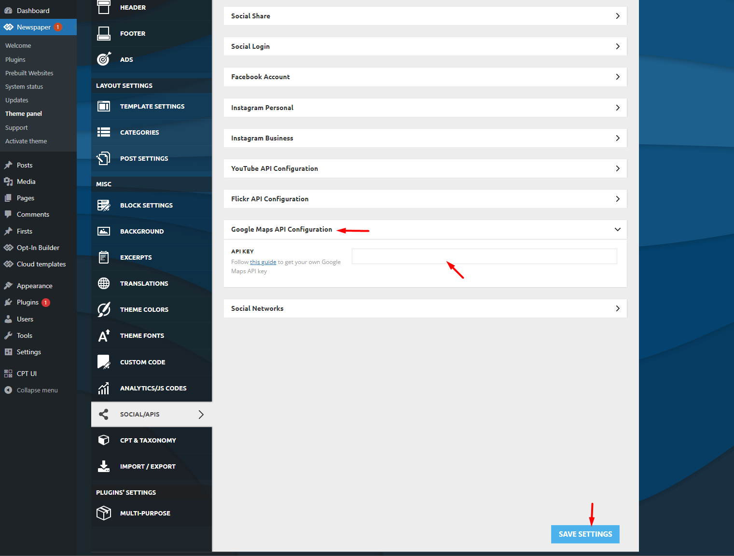734x556 pixels.
Task: Open the Theme panel submenu item
Action: tap(24, 113)
